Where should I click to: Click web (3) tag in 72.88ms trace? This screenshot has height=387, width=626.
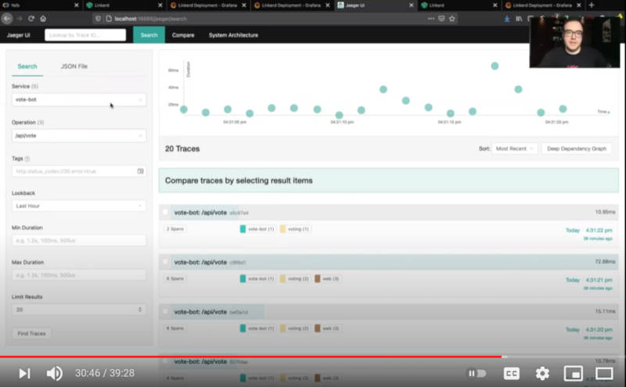327,278
